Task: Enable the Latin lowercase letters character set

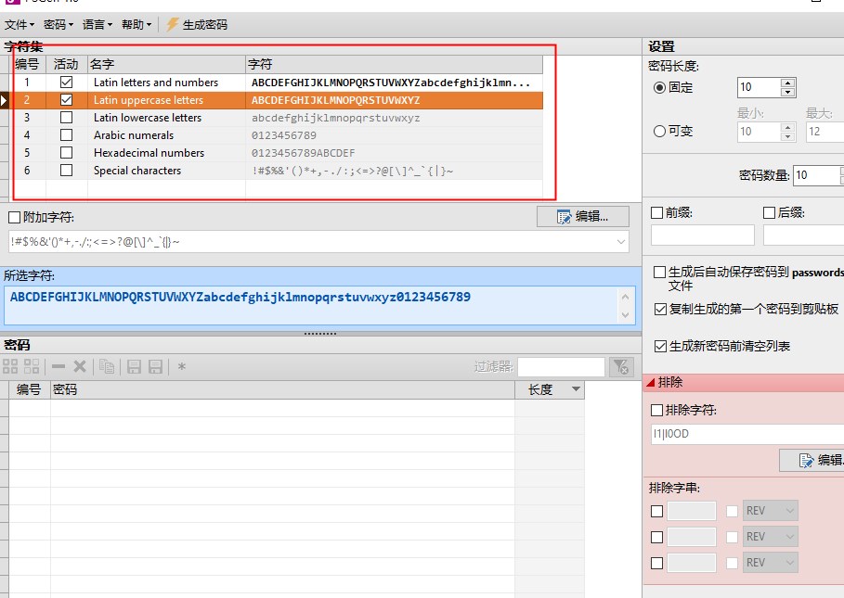Action: [x=64, y=117]
